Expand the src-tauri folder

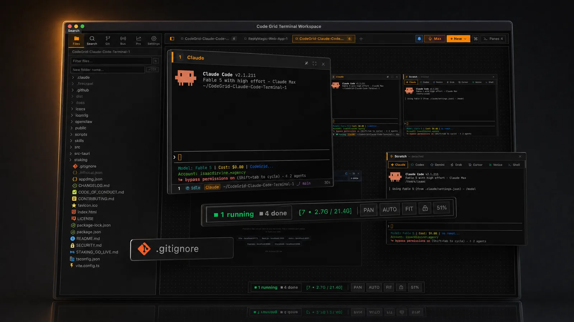click(x=80, y=153)
